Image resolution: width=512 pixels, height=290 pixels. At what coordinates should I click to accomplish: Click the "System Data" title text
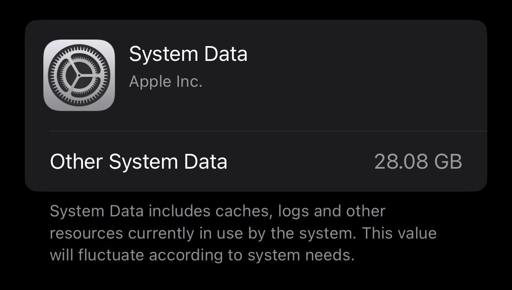pos(188,54)
